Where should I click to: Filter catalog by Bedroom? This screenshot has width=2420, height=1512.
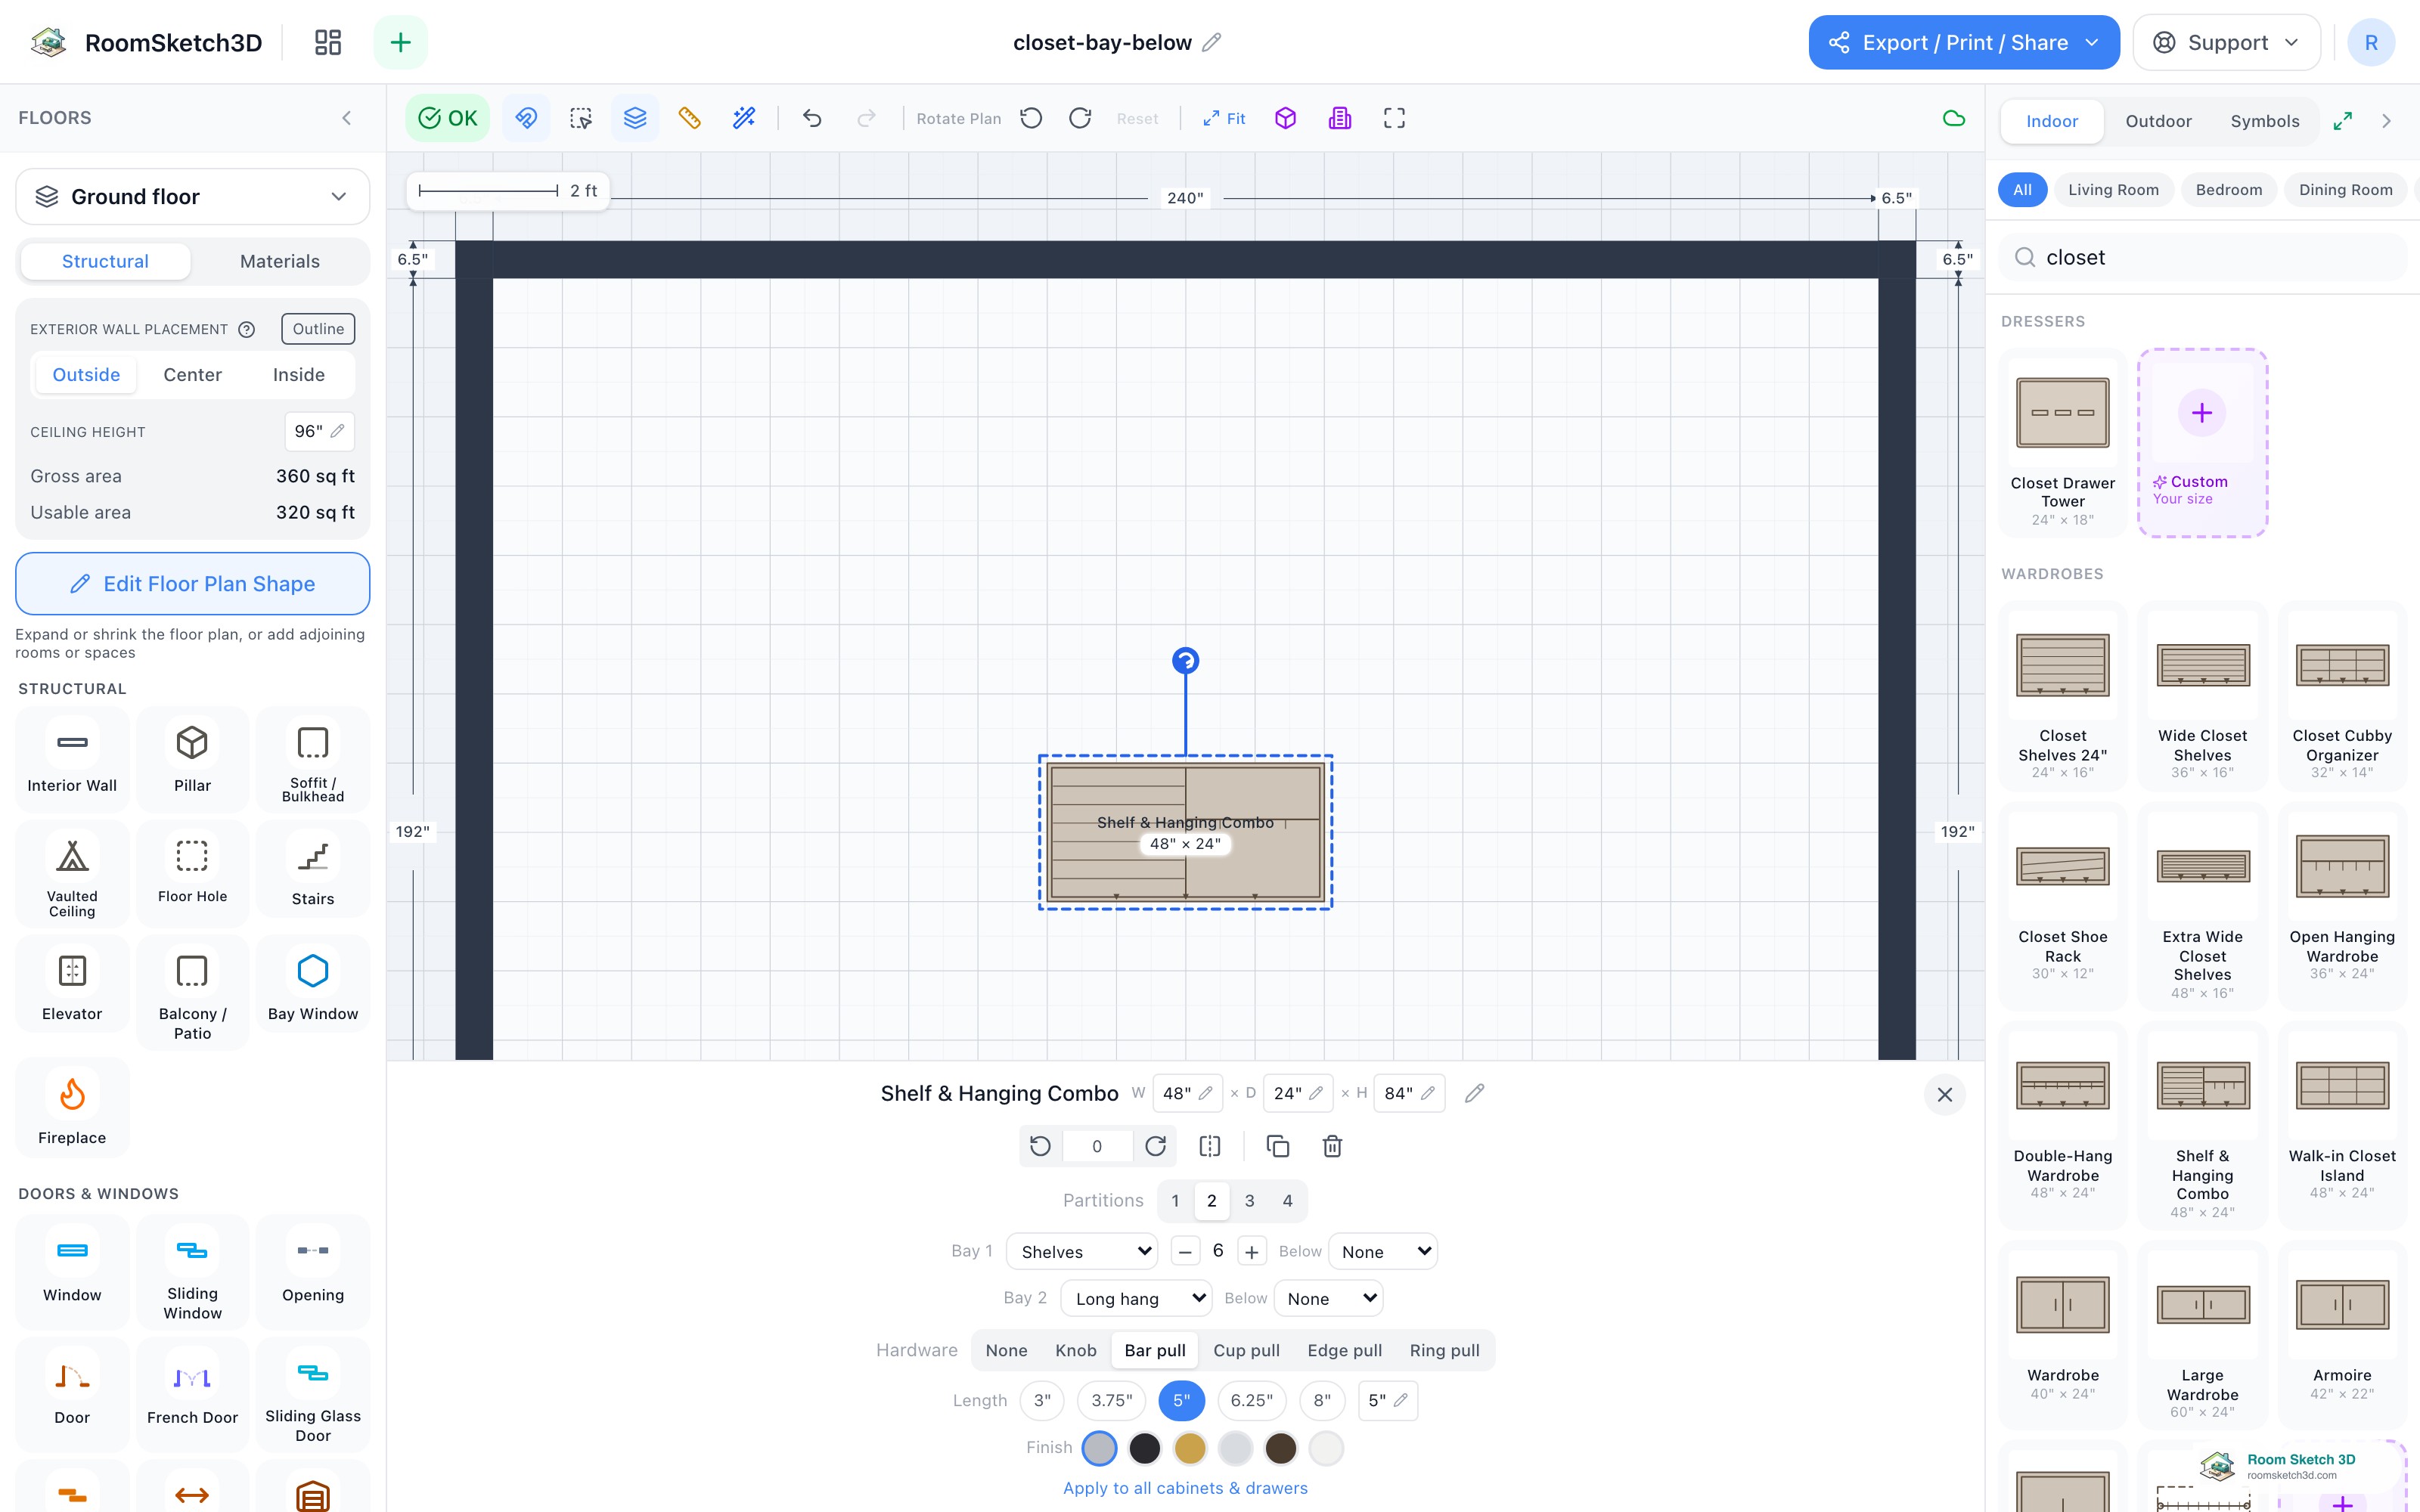click(x=2228, y=190)
